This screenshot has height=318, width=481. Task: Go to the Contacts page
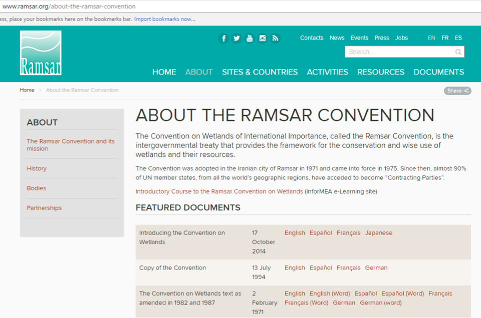coord(312,37)
